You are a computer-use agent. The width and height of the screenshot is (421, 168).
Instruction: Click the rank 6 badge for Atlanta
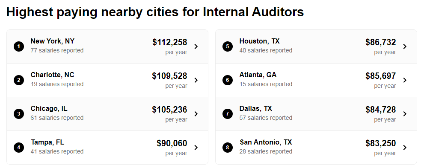(228, 80)
